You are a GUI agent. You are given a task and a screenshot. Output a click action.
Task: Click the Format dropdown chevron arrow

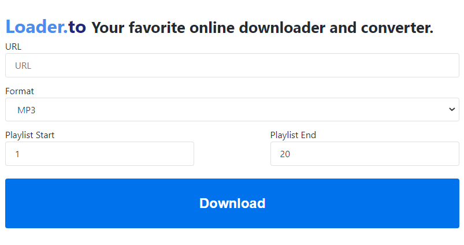(452, 110)
